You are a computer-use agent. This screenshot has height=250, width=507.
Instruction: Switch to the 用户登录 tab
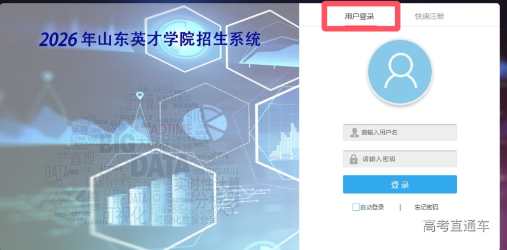(x=359, y=16)
